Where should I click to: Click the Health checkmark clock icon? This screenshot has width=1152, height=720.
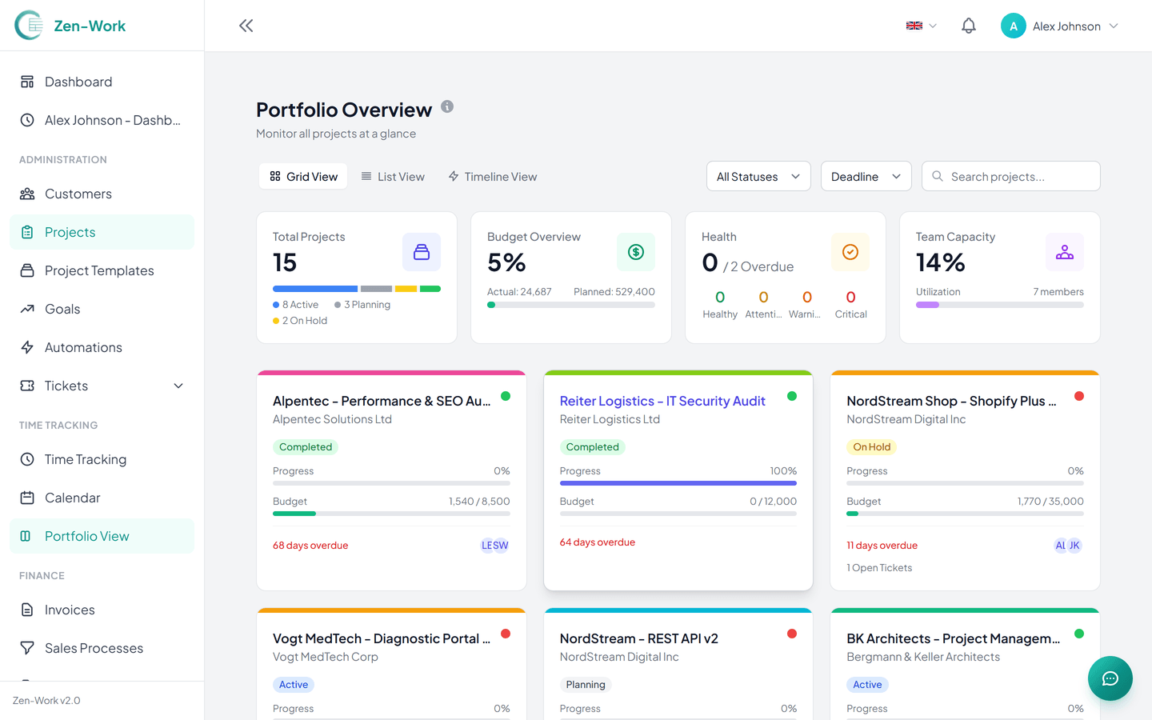[850, 252]
